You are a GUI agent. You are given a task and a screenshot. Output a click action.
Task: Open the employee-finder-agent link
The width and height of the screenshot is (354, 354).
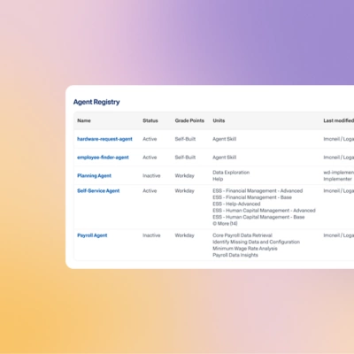tap(103, 158)
